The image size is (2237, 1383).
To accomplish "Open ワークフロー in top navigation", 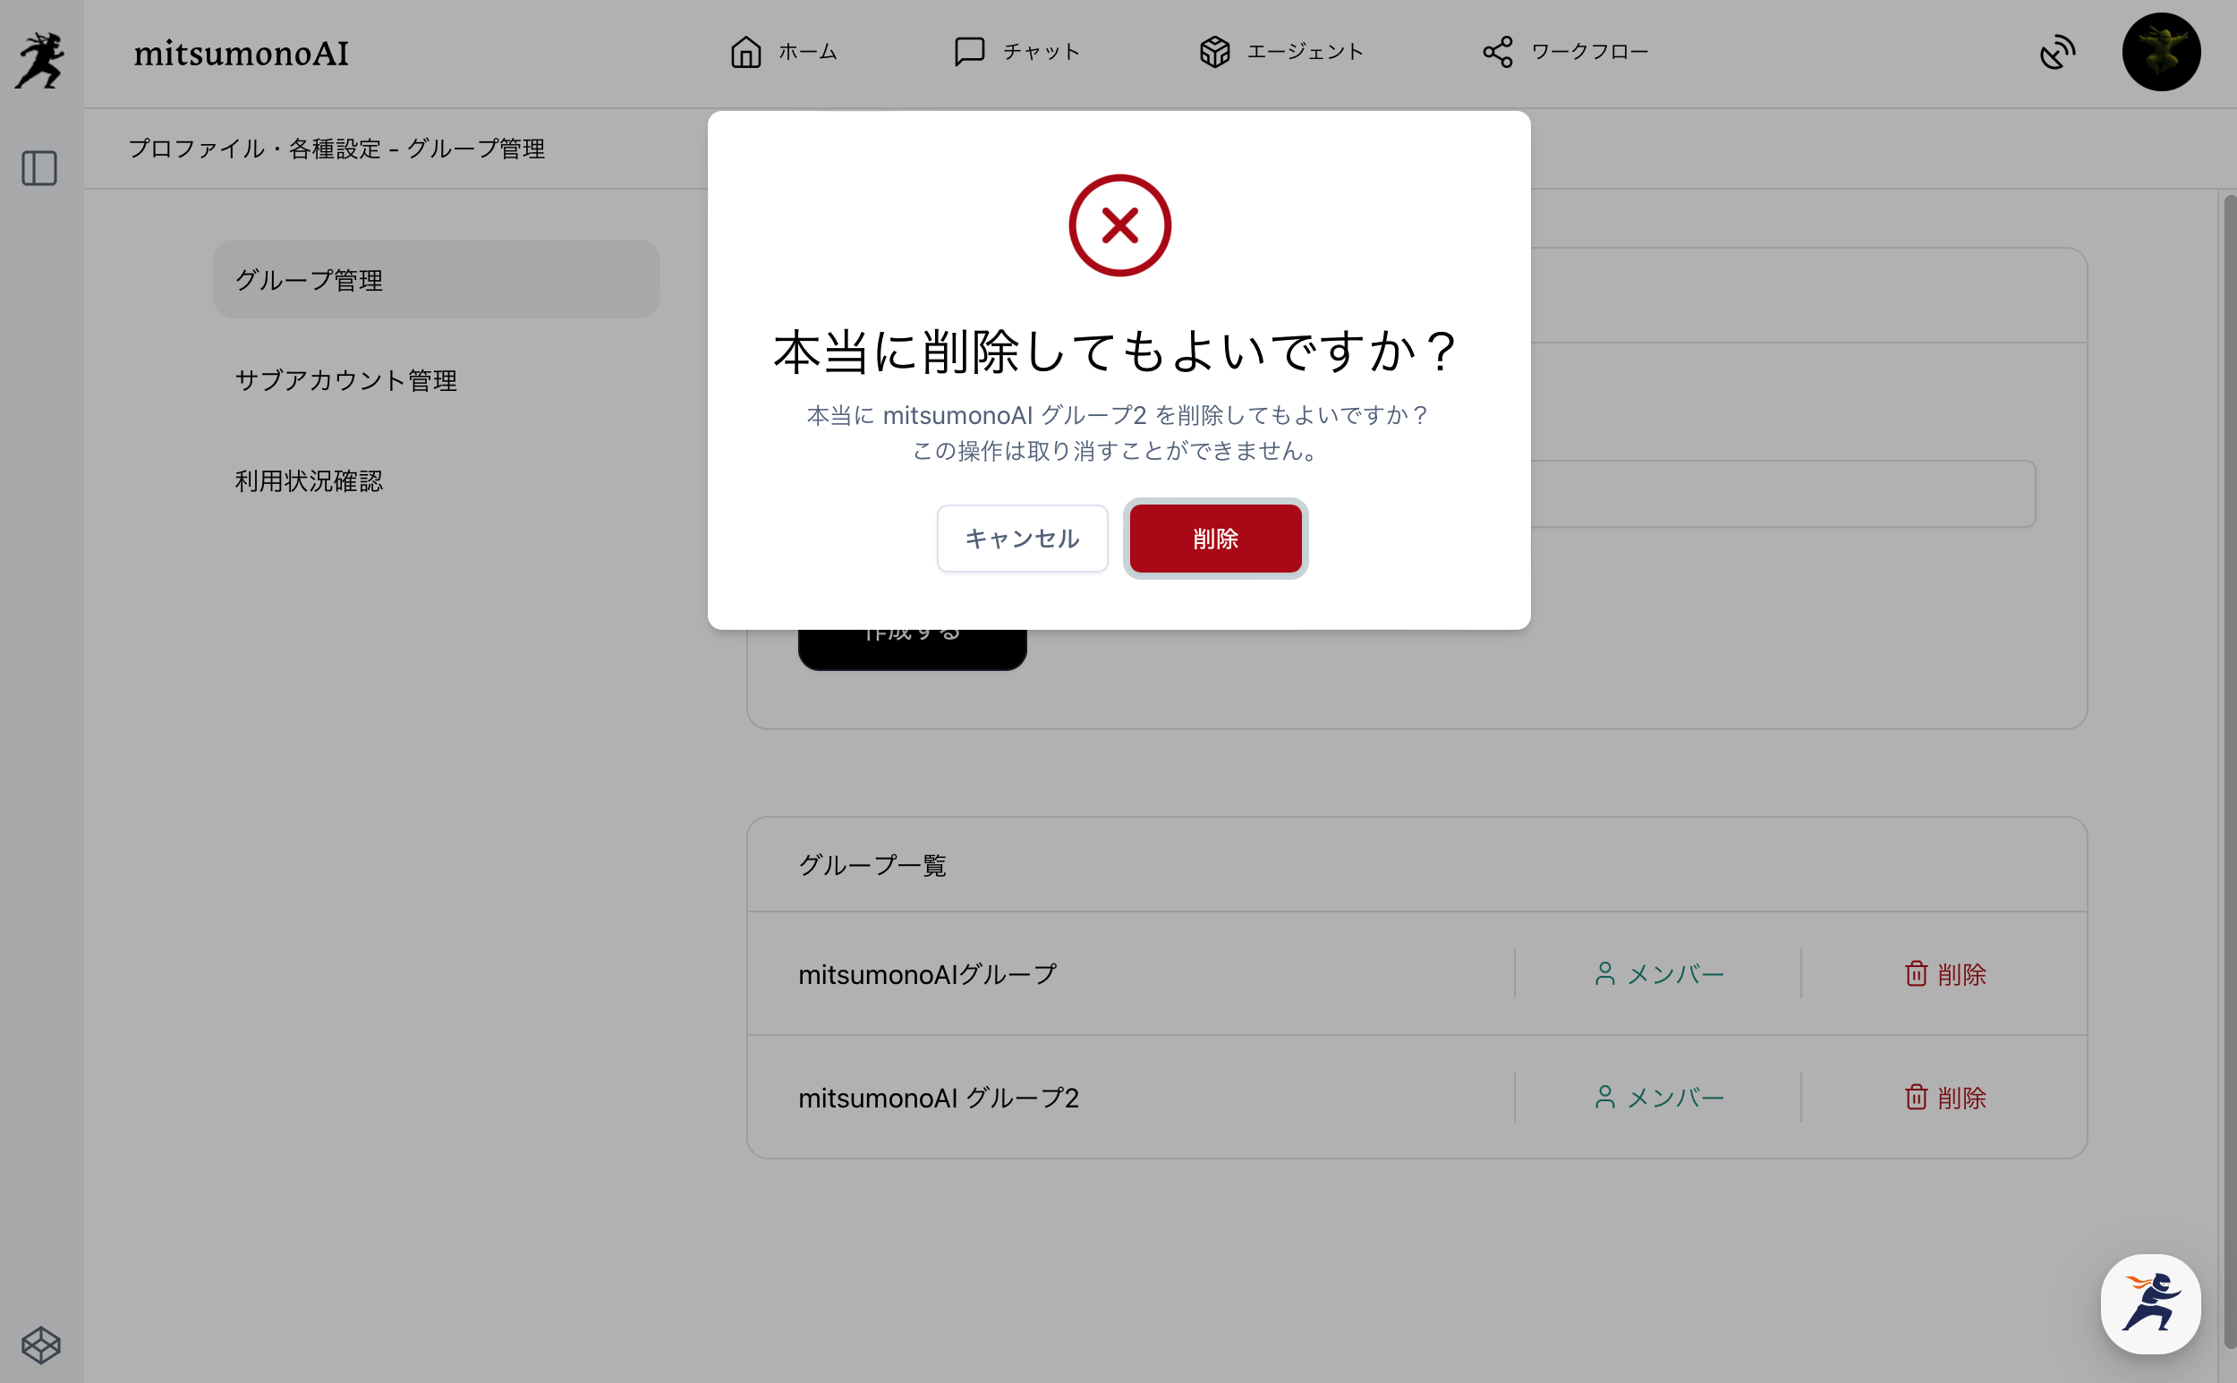I will 1564,52.
